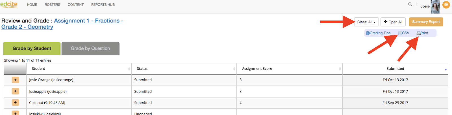The height and width of the screenshot is (115, 452).
Task: Click the Open All button
Action: [x=393, y=22]
